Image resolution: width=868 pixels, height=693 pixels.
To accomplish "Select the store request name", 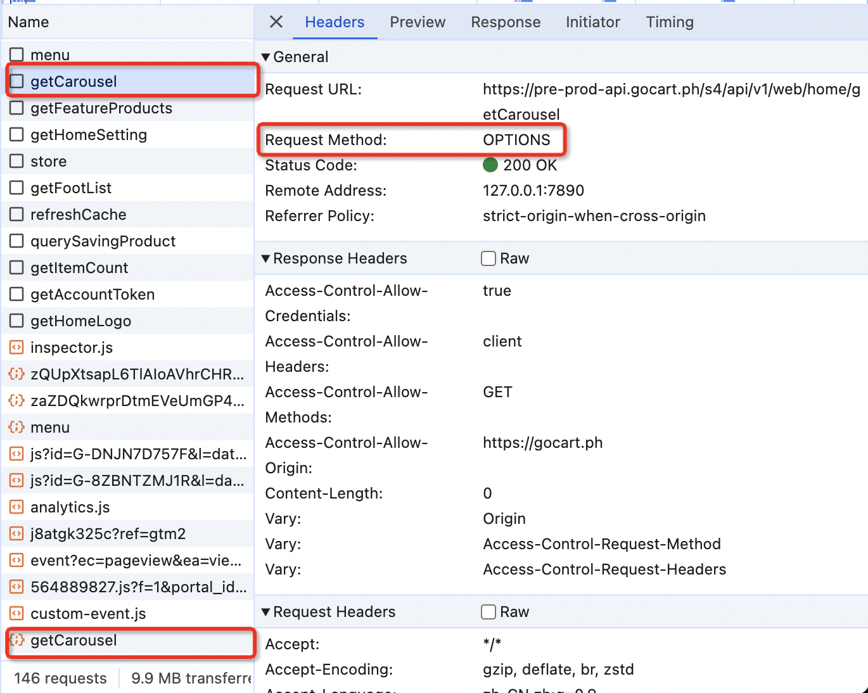I will click(x=49, y=162).
